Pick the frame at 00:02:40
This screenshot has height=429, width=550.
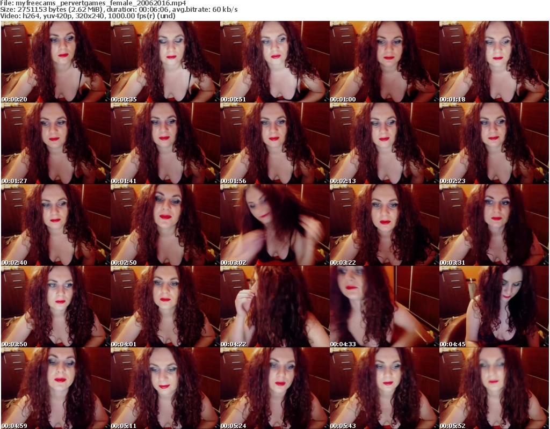point(56,225)
